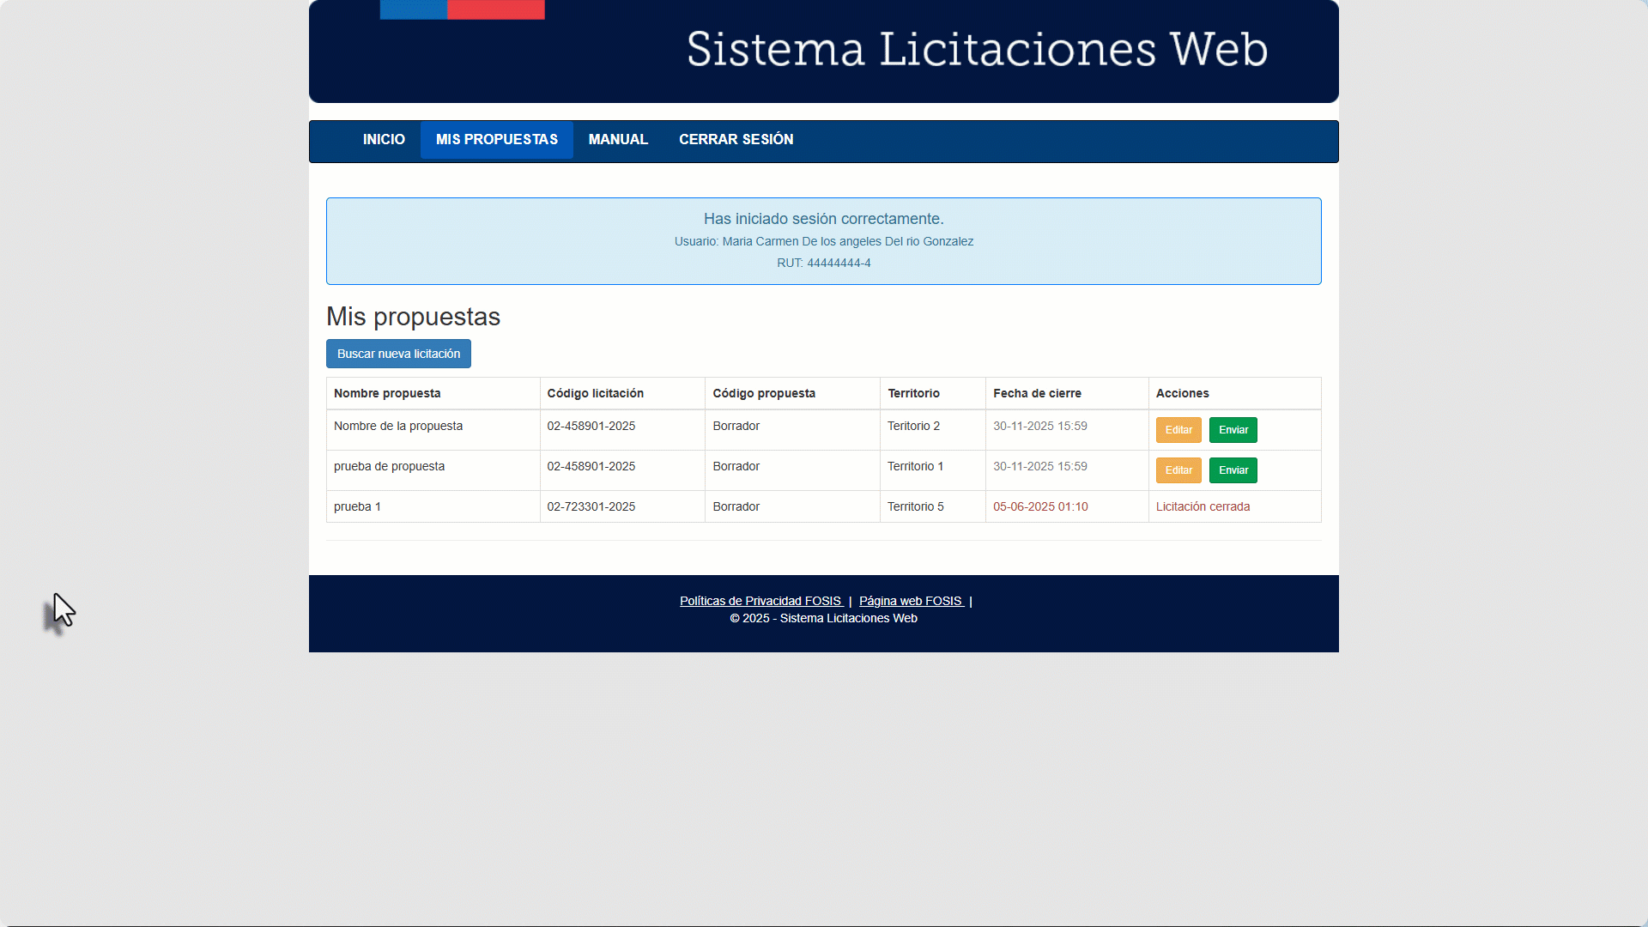This screenshot has width=1648, height=927.
Task: Open the MANUAL navigation link
Action: pos(618,140)
